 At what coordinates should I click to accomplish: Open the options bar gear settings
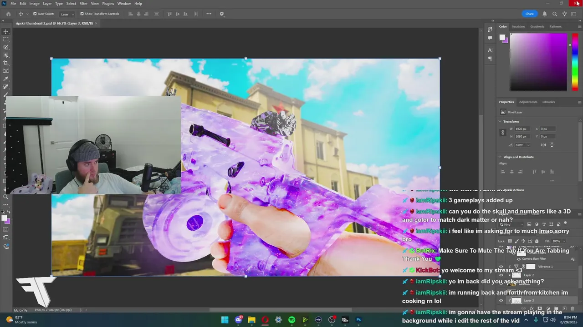pos(222,14)
